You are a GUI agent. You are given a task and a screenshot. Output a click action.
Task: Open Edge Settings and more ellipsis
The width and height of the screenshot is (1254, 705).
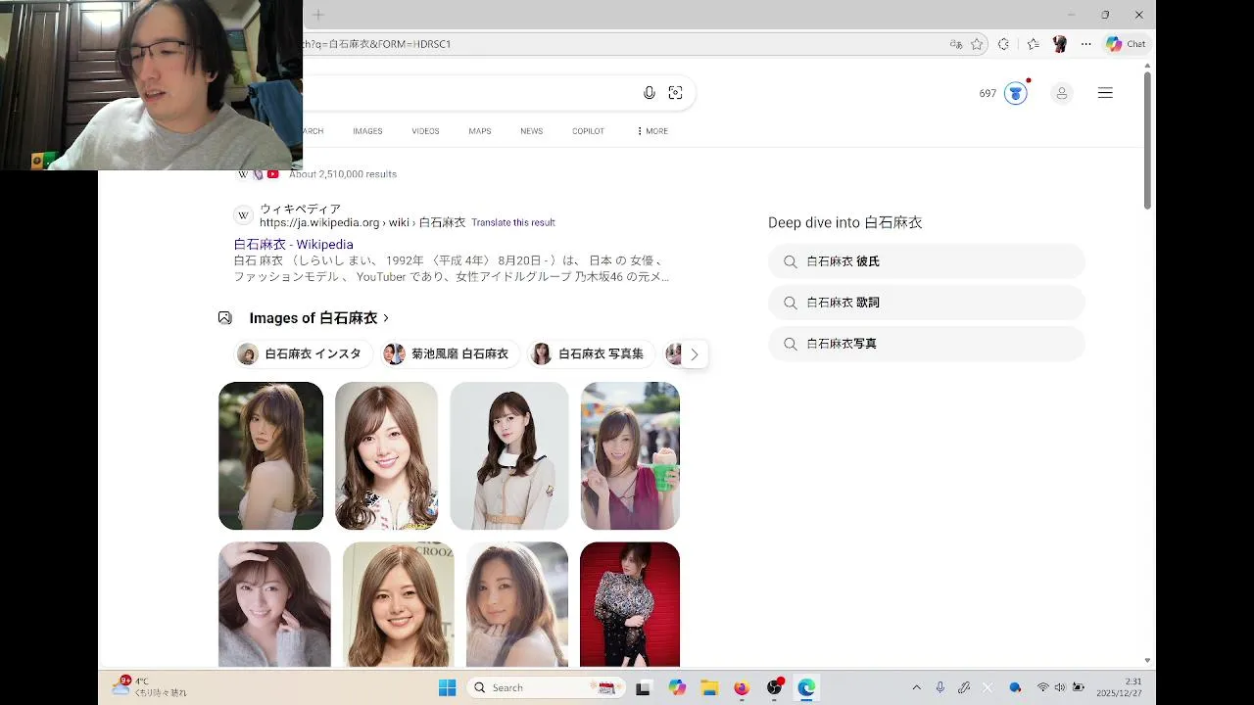tap(1085, 44)
